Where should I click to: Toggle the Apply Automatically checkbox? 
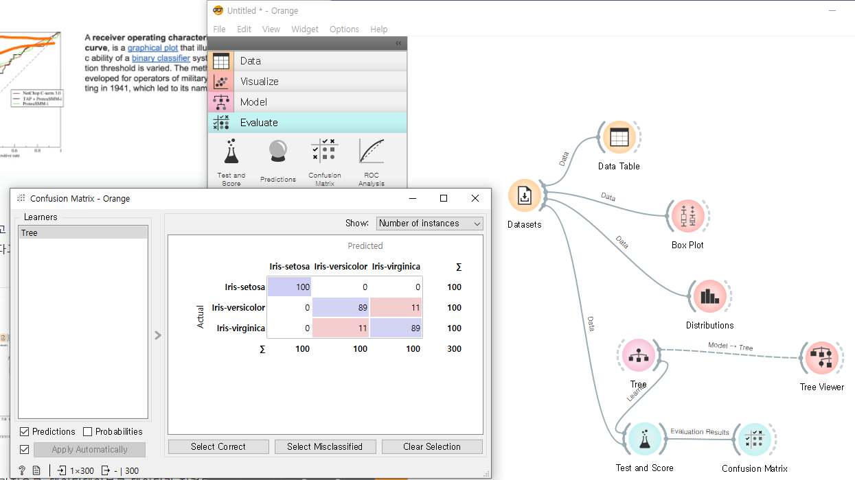[x=25, y=449]
